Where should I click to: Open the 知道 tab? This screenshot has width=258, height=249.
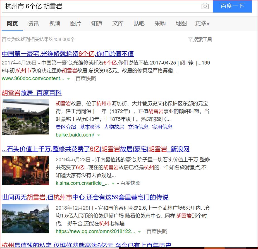coord(97,23)
